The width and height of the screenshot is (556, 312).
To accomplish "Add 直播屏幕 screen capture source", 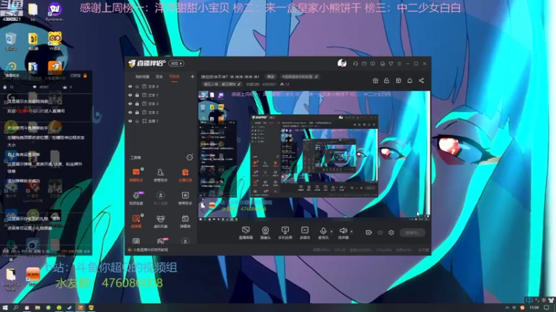I will (x=246, y=233).
